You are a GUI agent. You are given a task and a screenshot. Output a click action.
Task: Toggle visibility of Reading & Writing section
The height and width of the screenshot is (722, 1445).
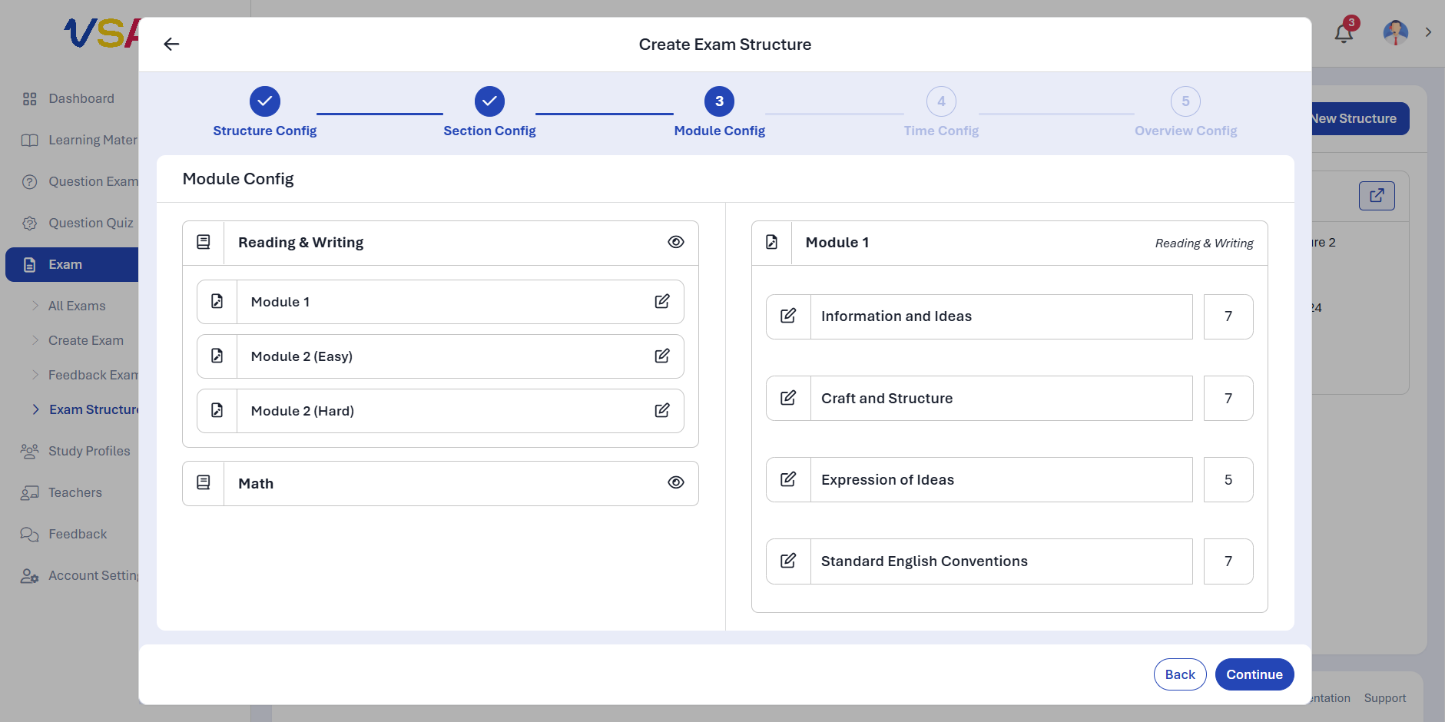click(676, 242)
